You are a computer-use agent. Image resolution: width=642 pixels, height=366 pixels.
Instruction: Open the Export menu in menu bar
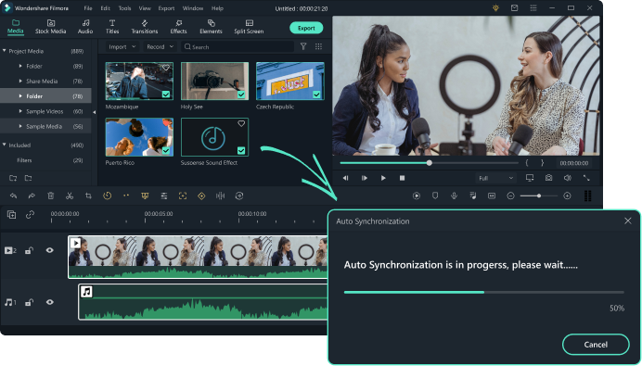pos(166,8)
